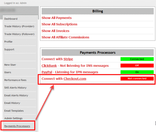156x132 pixels.
Task: Select New User in sidebar
Action: [10, 65]
